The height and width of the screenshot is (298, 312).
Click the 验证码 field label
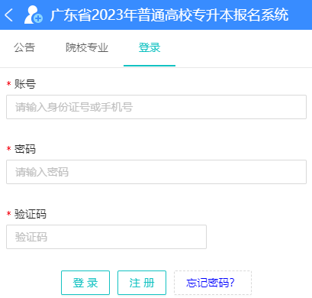[x=31, y=214]
